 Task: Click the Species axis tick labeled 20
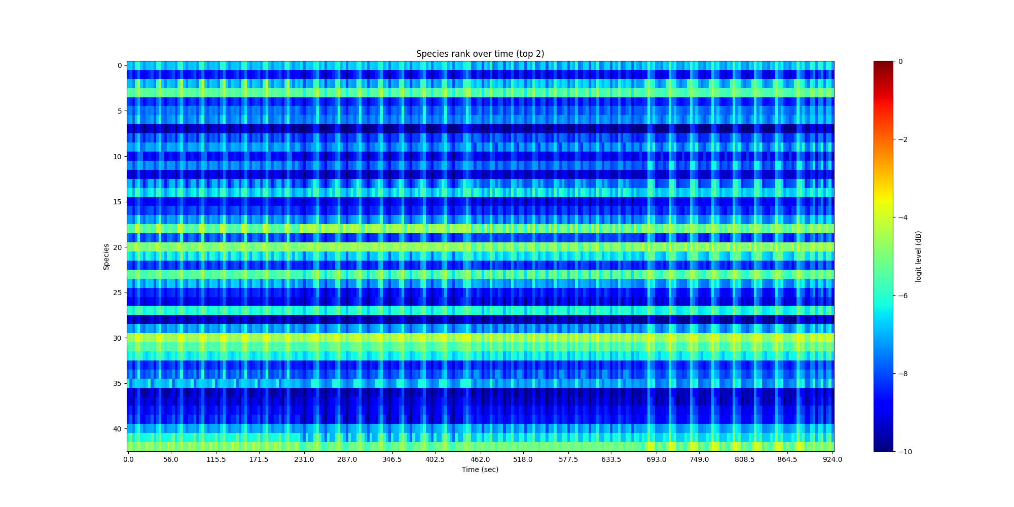[117, 247]
